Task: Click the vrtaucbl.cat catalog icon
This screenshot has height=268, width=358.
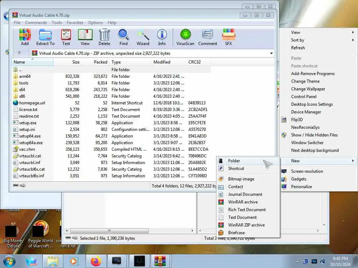Action: 15,156
